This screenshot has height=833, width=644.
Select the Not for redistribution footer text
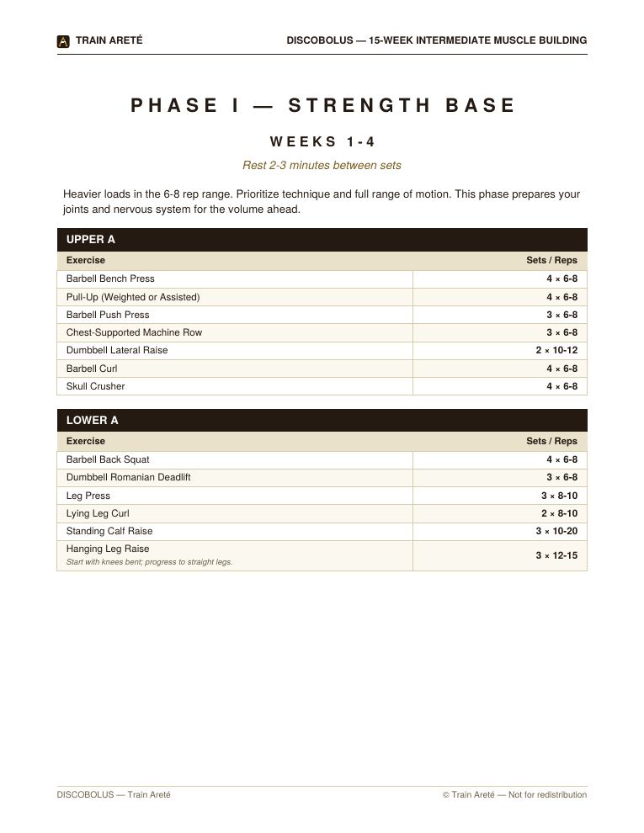(547, 795)
